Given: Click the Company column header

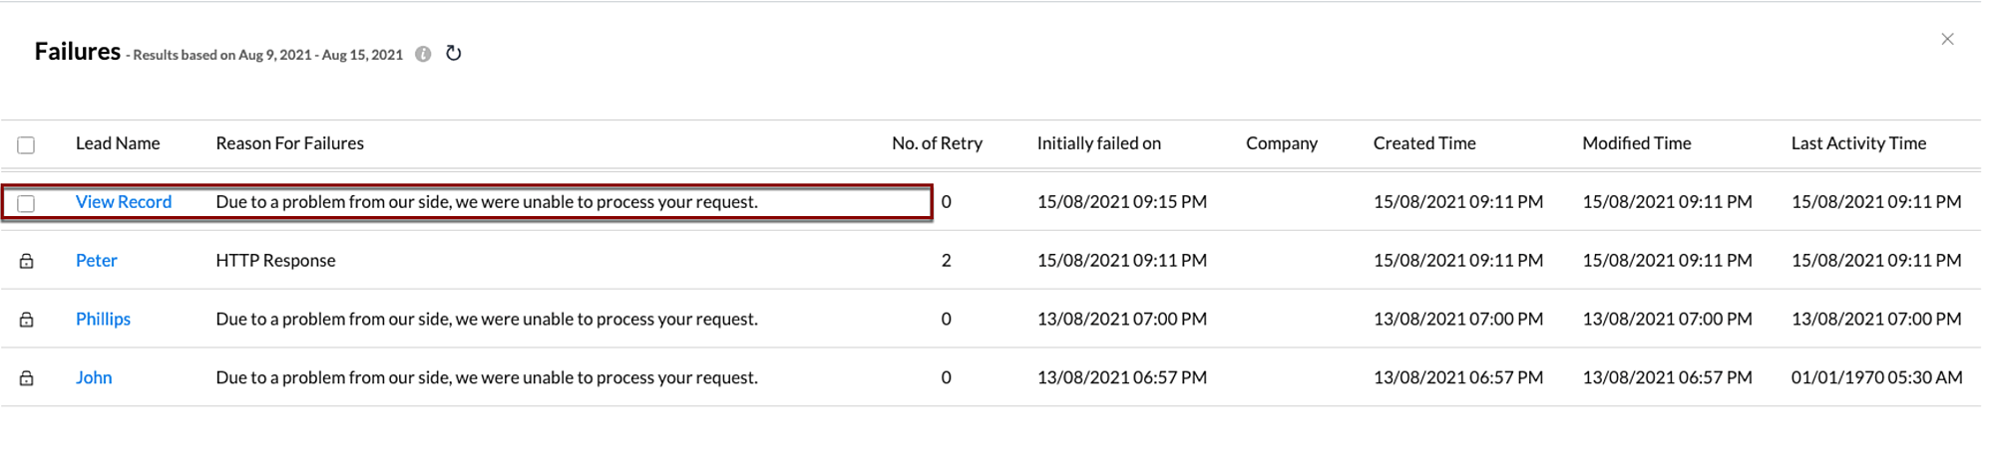Looking at the screenshot, I should [1281, 143].
